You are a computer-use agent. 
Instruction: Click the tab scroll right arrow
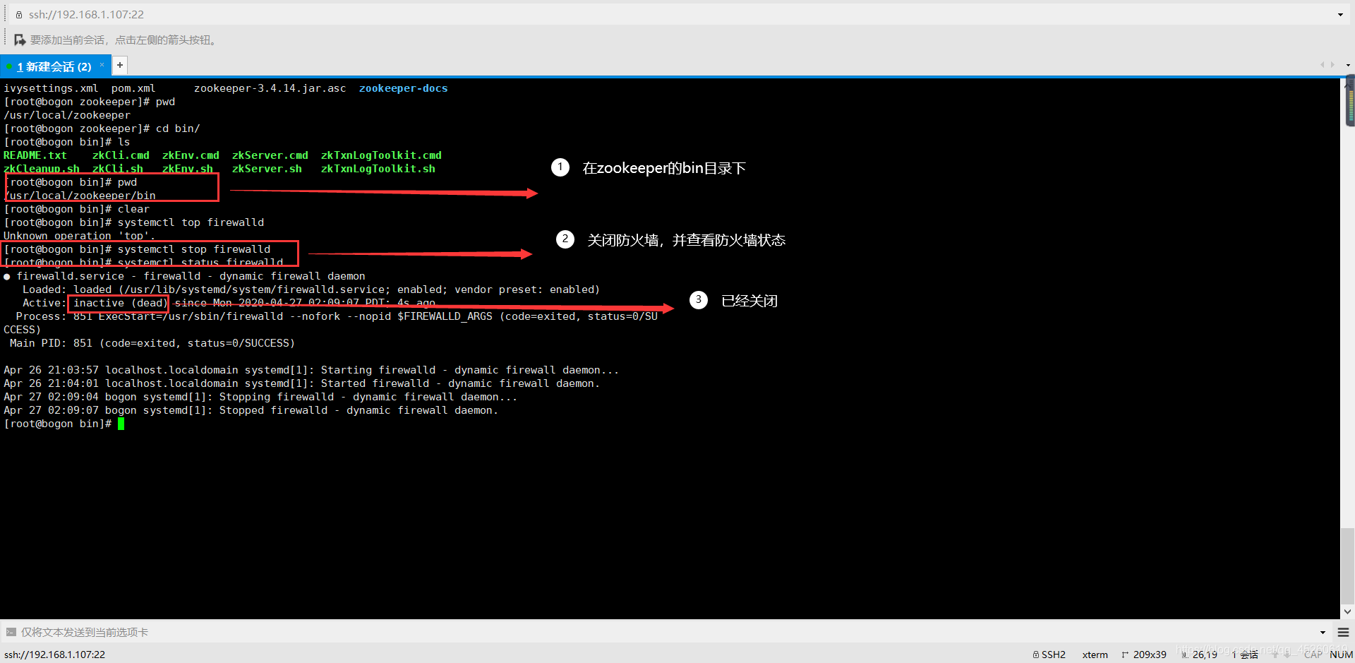pos(1332,65)
